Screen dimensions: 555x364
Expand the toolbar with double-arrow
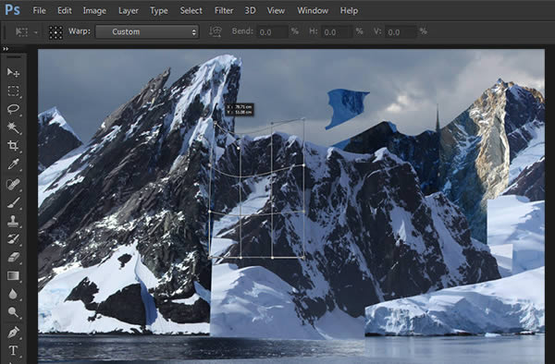pos(6,49)
